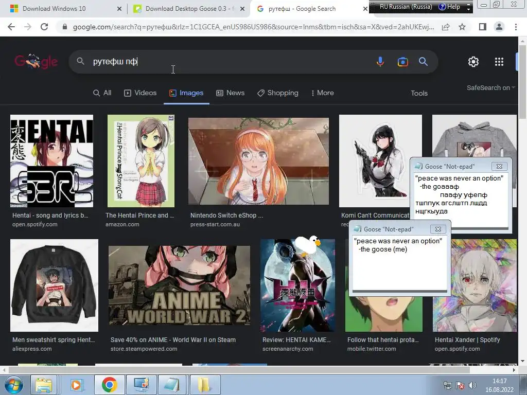Close Download Desktop Goose tab
The width and height of the screenshot is (527, 395).
click(x=242, y=9)
